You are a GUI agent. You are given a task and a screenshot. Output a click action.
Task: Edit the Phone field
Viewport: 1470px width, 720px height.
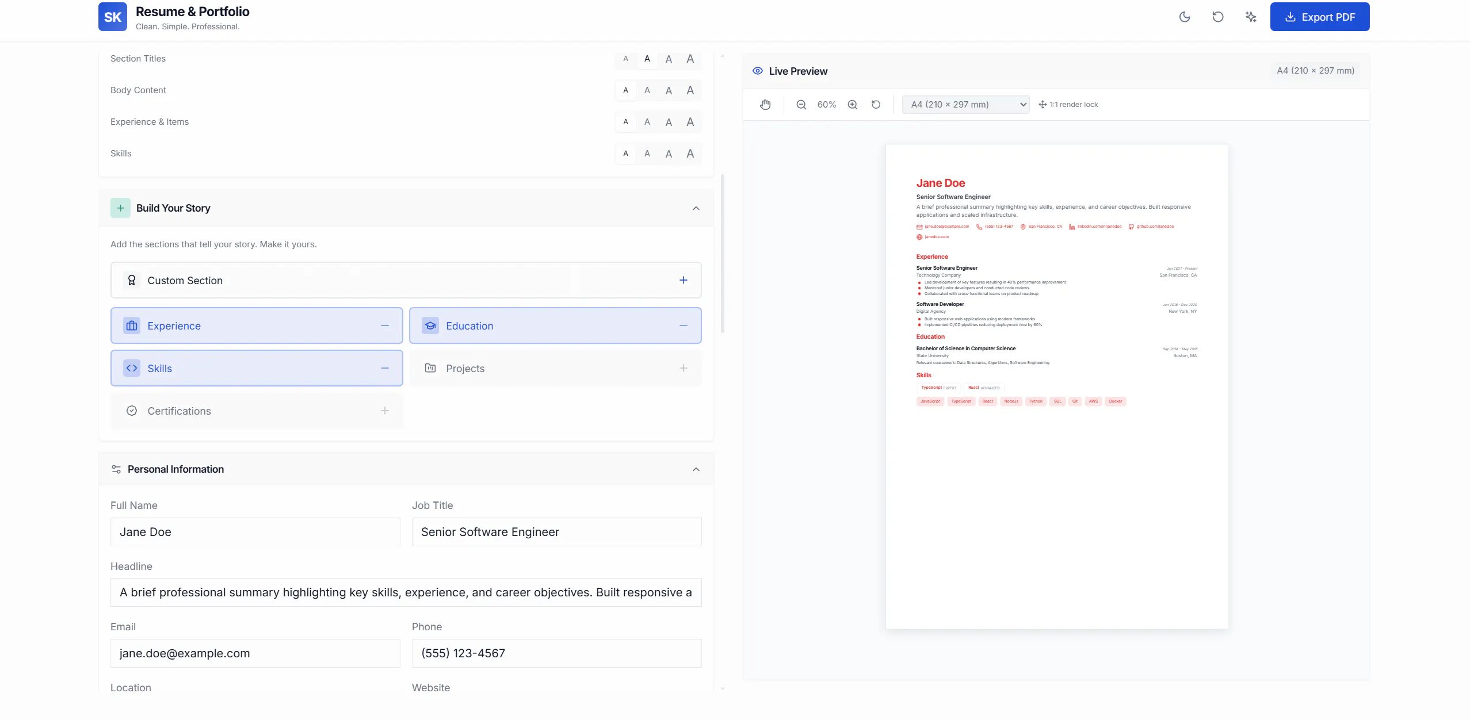click(x=557, y=653)
